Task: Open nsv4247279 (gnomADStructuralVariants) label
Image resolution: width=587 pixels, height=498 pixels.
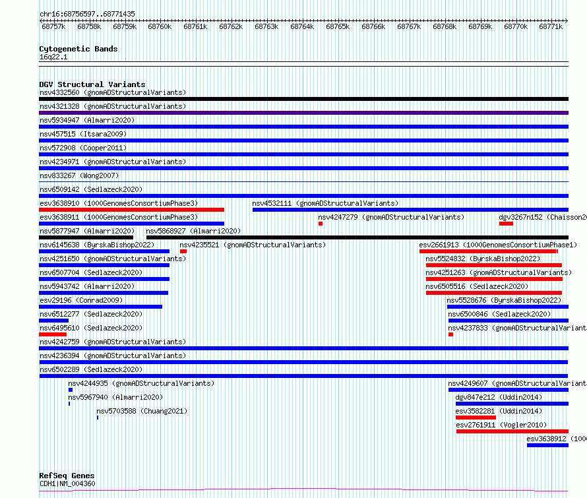Action: coord(391,217)
